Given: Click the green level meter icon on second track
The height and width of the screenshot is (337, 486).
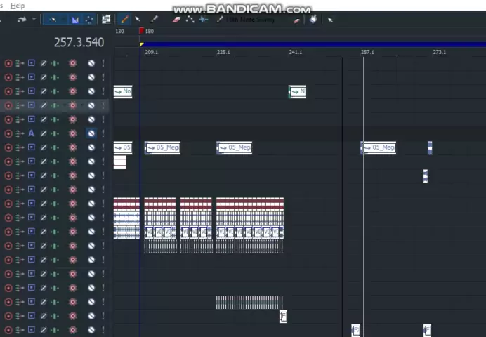Looking at the screenshot, I should pos(55,77).
